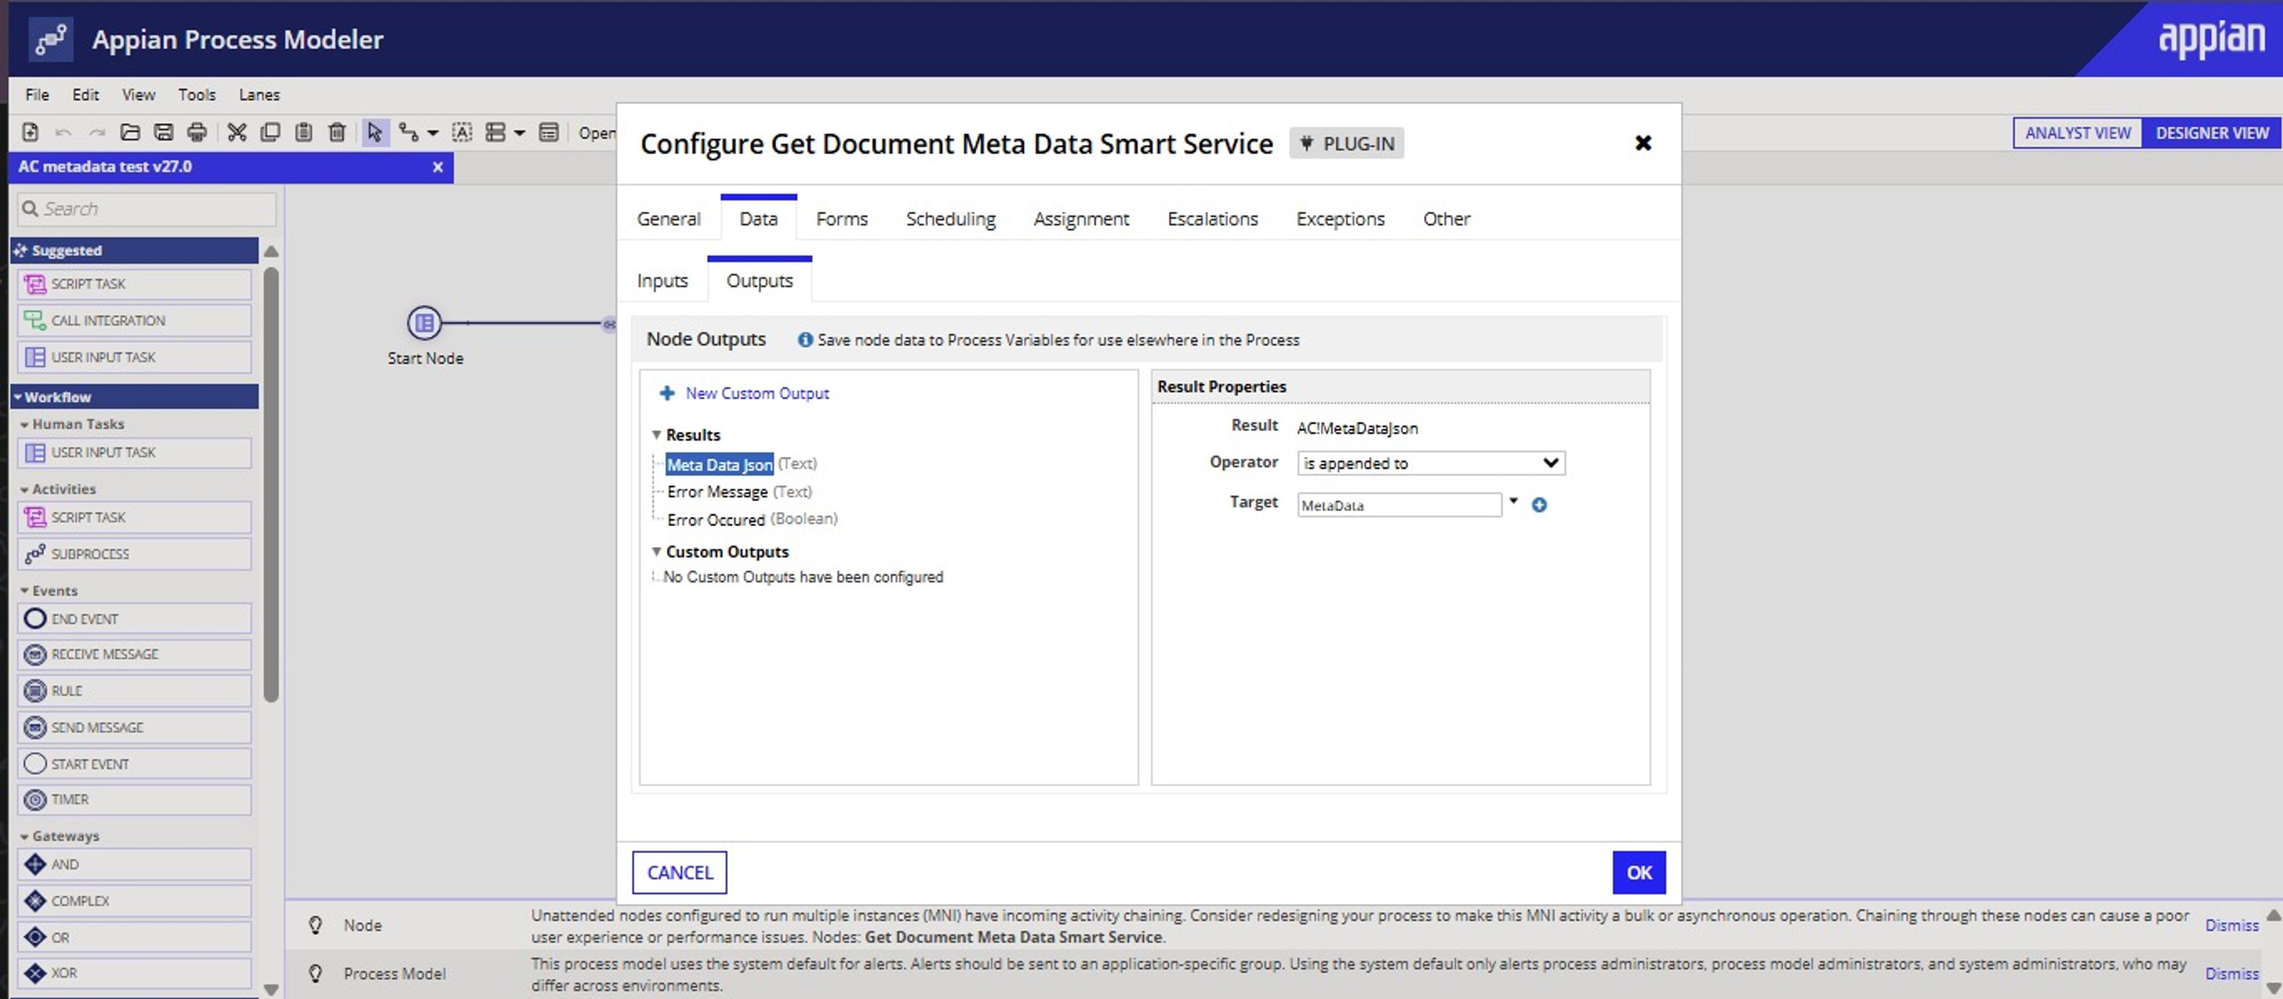The height and width of the screenshot is (999, 2283).
Task: Switch to the Assignment tab
Action: tap(1081, 218)
